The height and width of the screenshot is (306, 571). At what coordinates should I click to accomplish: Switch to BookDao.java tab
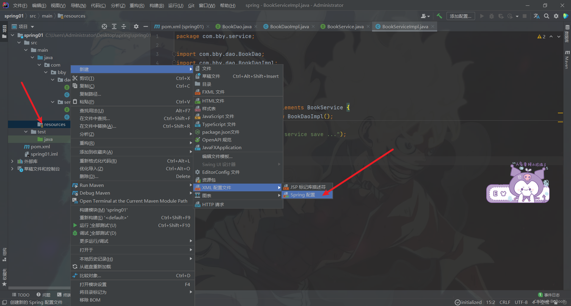237,26
